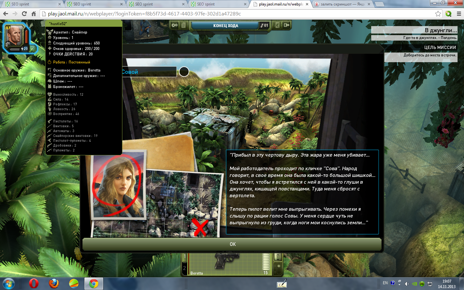Switch to the "залить скриншот" browser tab

[343, 4]
